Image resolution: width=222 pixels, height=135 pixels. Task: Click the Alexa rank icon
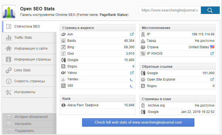(63, 105)
